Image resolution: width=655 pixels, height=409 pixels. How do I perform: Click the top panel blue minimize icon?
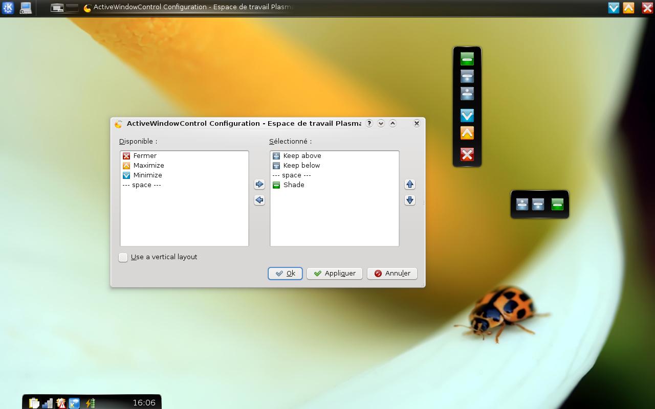614,8
